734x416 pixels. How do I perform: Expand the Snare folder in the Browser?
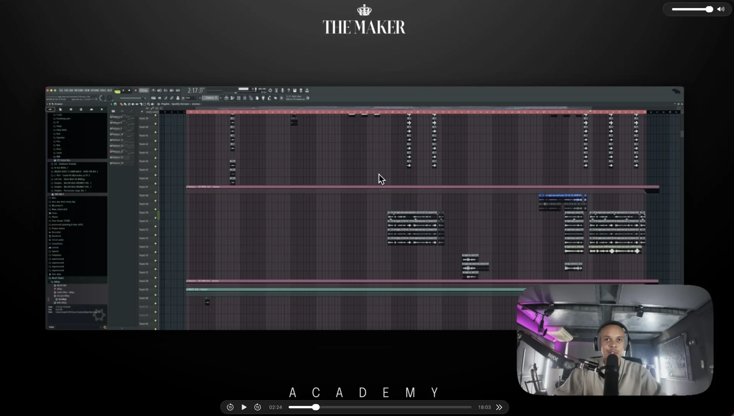[58, 153]
